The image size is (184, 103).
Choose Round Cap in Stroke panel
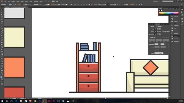[158, 29]
